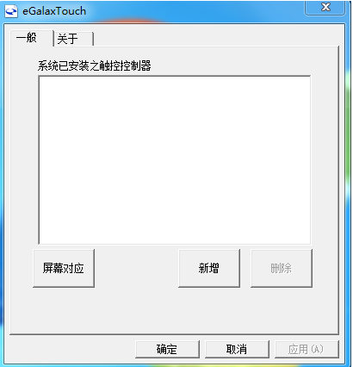The height and width of the screenshot is (367, 353).
Task: Click inside the empty controller list box
Action: coord(175,160)
